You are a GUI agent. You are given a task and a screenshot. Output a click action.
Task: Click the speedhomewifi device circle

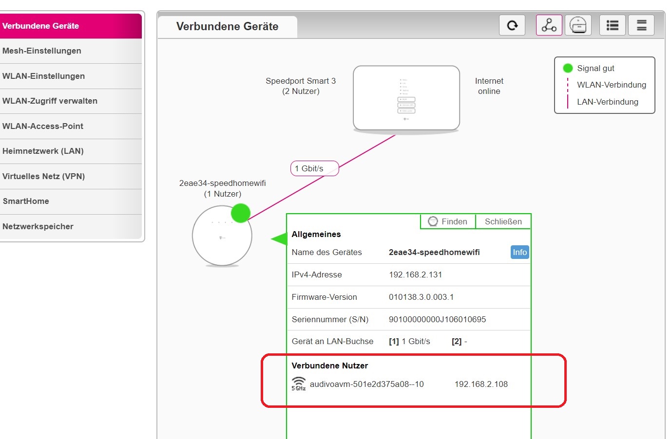click(222, 236)
